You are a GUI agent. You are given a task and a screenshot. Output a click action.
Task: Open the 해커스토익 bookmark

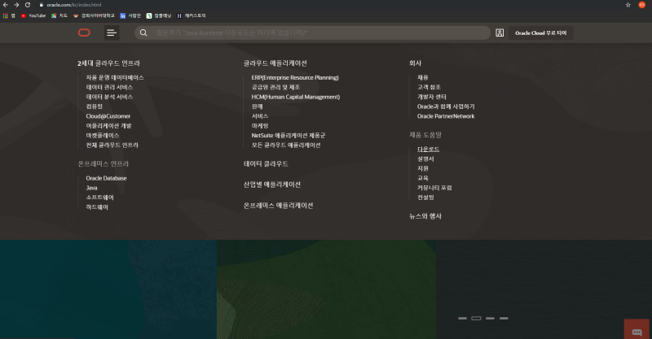point(192,15)
